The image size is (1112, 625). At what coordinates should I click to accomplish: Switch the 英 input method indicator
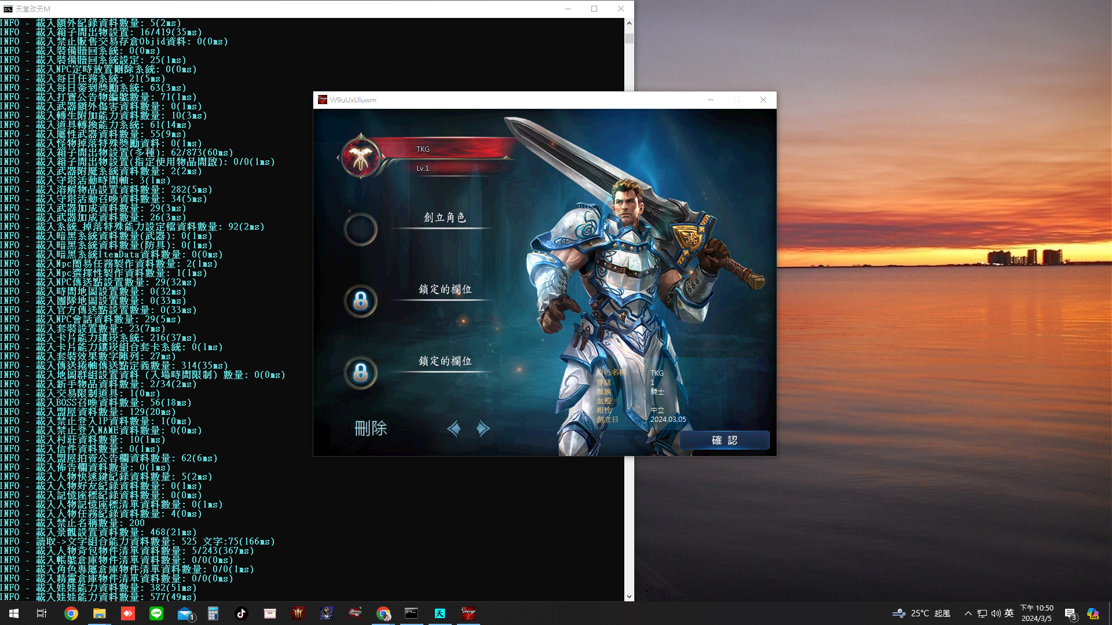click(x=1009, y=613)
